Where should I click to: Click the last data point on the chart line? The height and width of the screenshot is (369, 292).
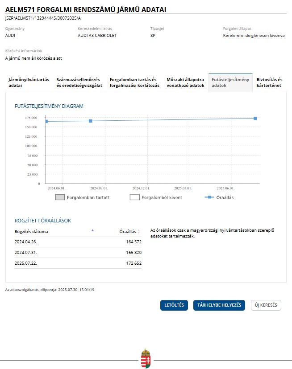point(255,118)
